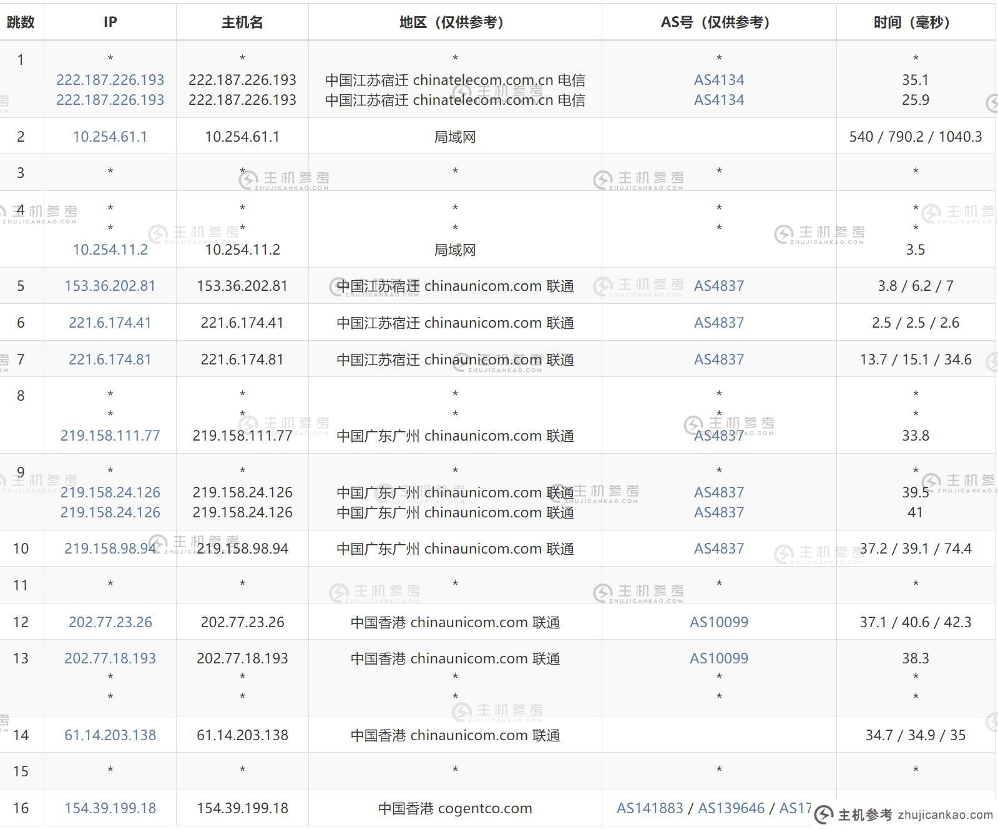The image size is (998, 830).
Task: Click region cell of hop 14
Action: click(455, 735)
